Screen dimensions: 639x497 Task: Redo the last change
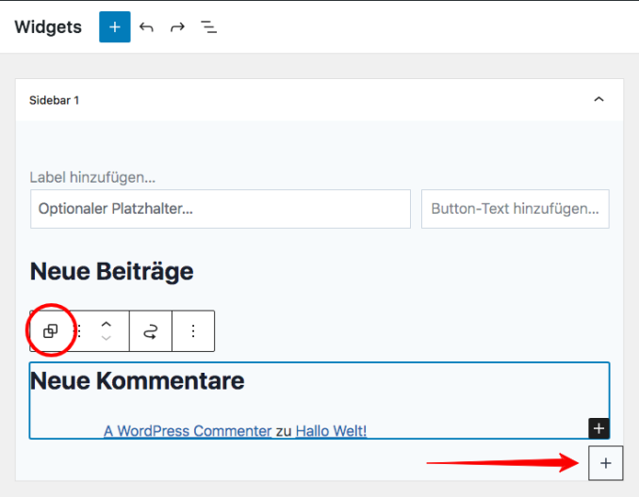point(177,27)
